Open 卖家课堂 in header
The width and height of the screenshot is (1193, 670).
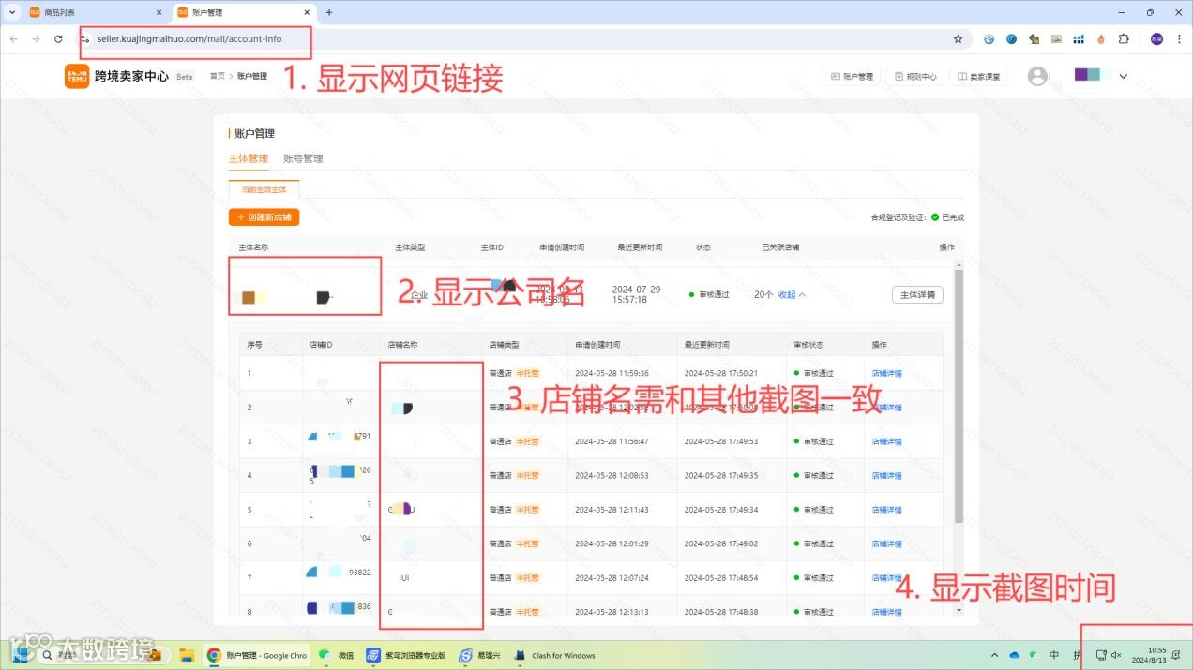978,77
